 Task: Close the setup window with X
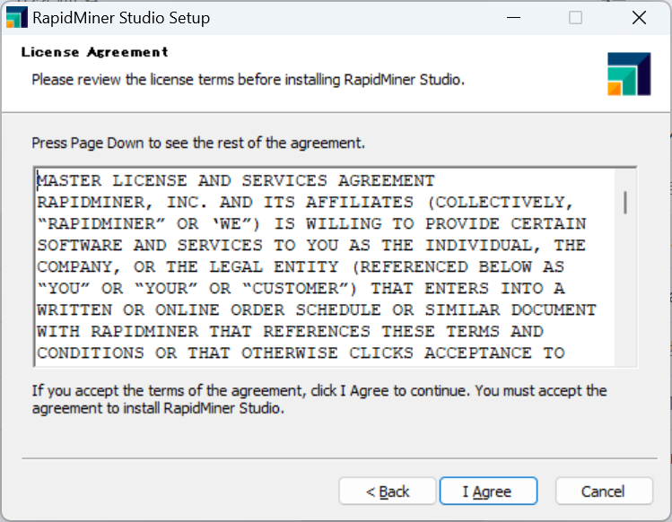pyautogui.click(x=639, y=18)
